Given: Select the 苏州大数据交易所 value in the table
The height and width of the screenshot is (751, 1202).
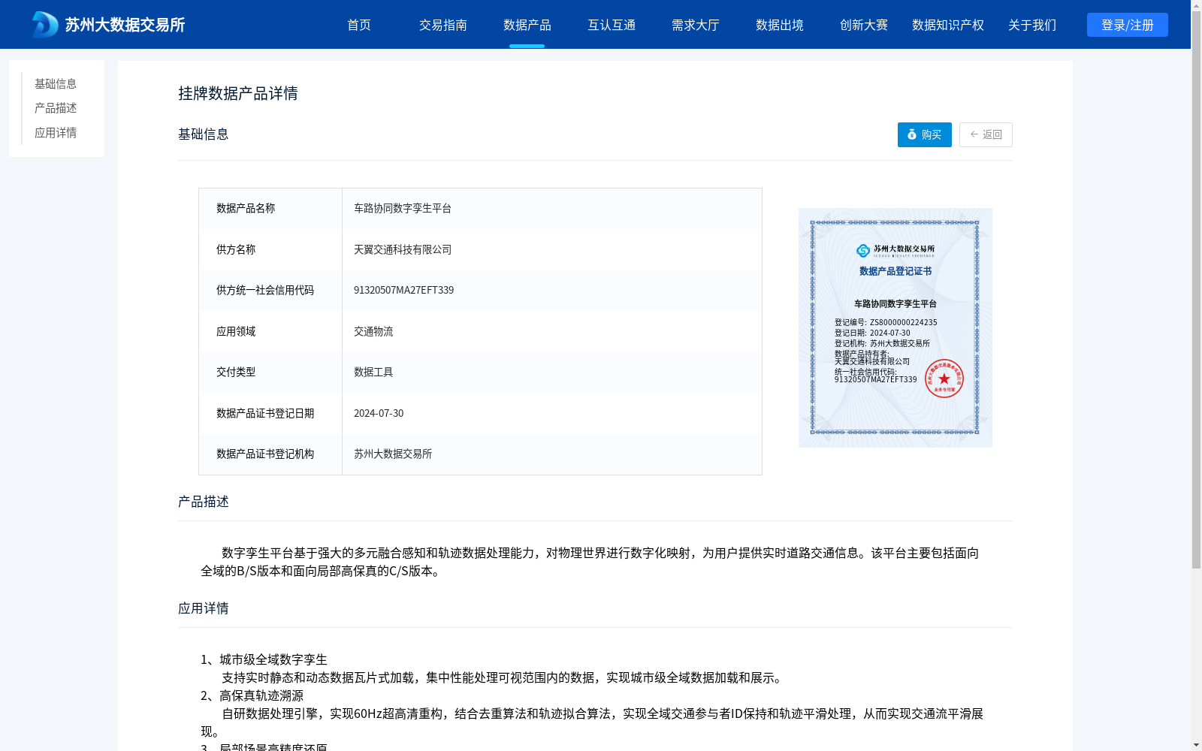Looking at the screenshot, I should tap(552, 454).
